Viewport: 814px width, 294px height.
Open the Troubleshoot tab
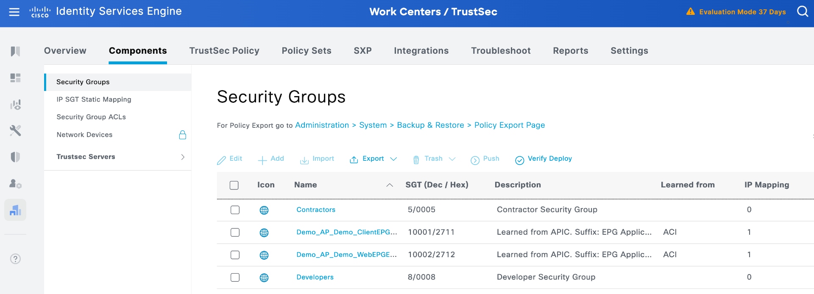tap(501, 51)
